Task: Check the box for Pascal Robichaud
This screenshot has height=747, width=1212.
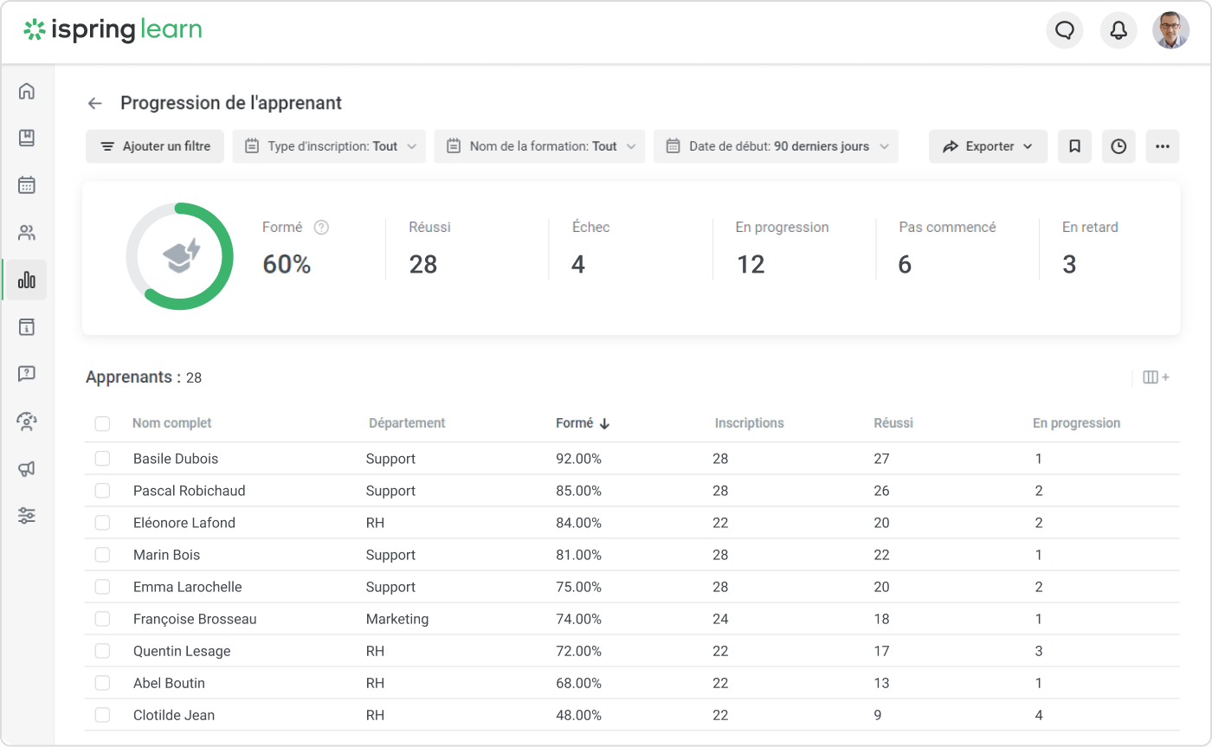Action: [102, 491]
